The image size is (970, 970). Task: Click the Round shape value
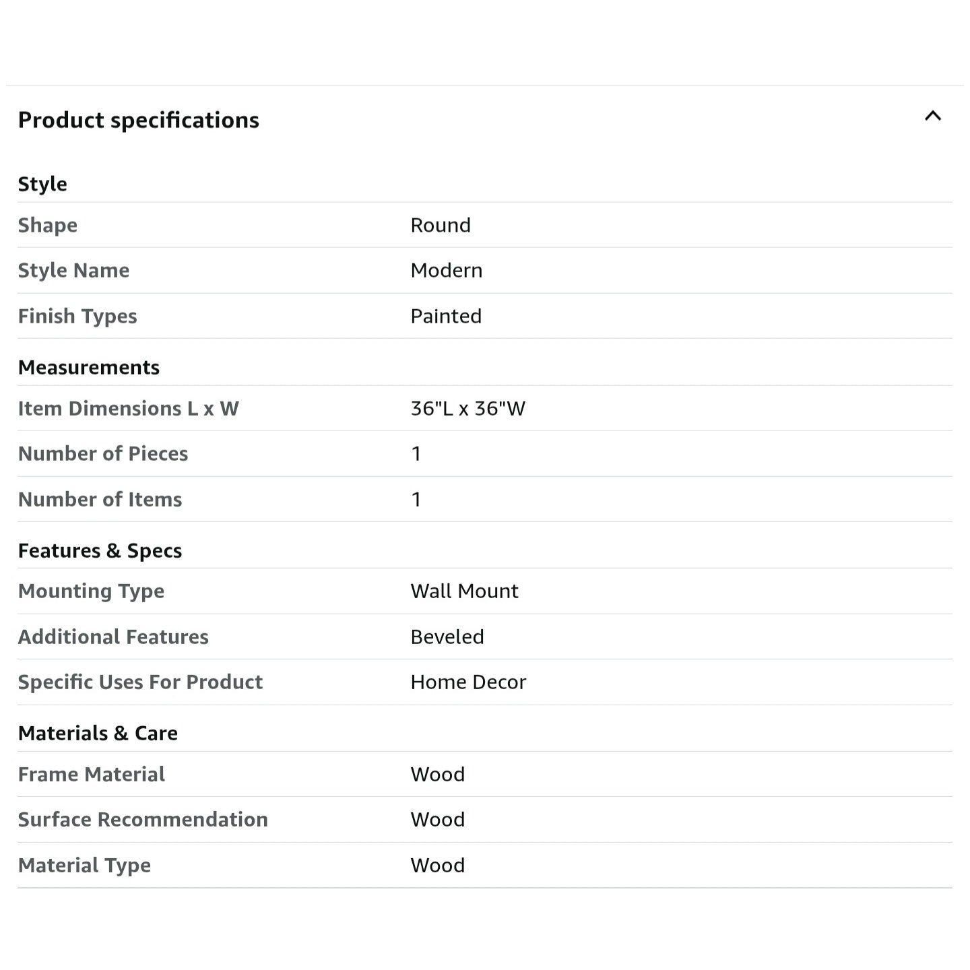(x=441, y=225)
